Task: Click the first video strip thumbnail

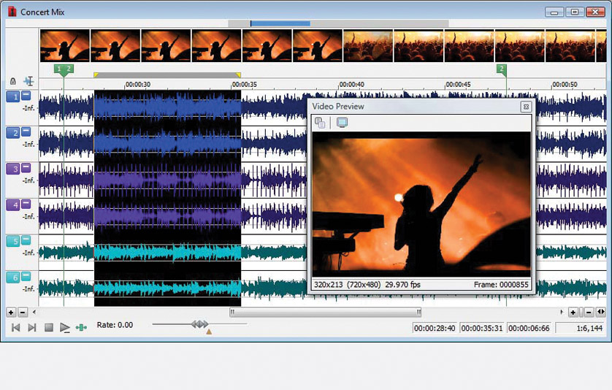Action: click(x=65, y=45)
